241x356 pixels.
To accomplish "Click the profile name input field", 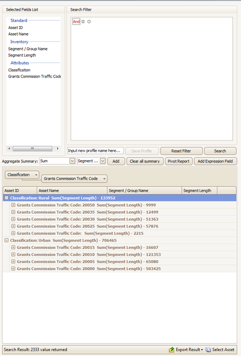I will (95, 151).
